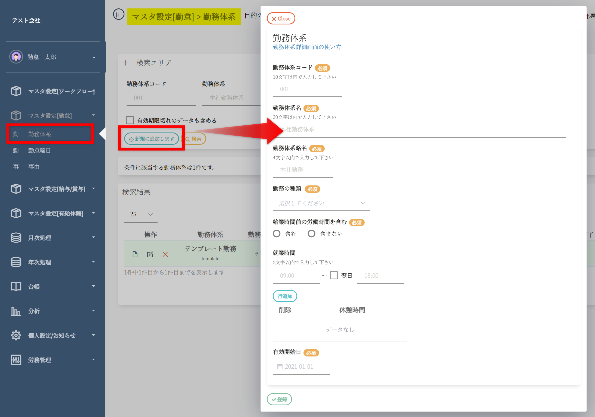Click the copy document icon in template row
The height and width of the screenshot is (417, 595).
(x=135, y=254)
